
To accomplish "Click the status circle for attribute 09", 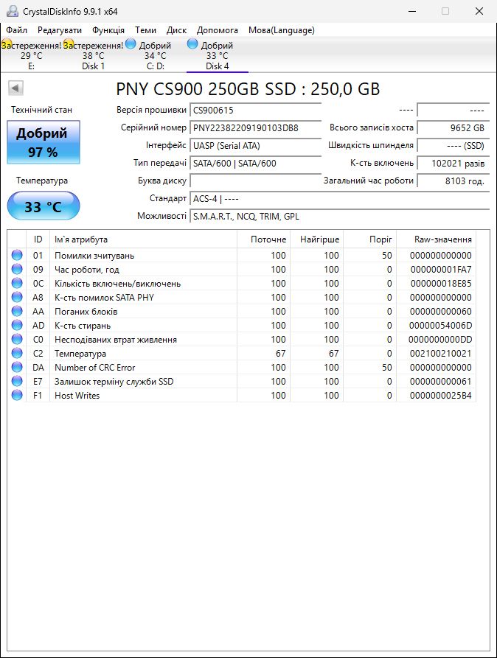I will 17,269.
